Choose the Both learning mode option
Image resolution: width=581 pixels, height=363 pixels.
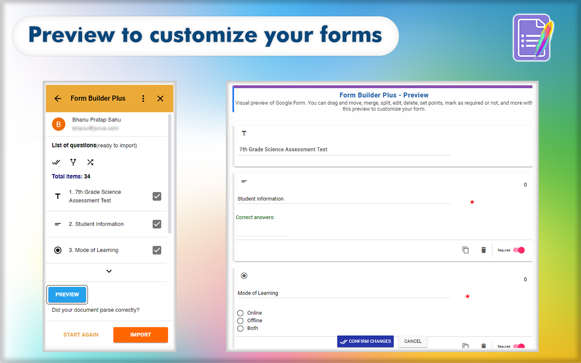pos(241,328)
